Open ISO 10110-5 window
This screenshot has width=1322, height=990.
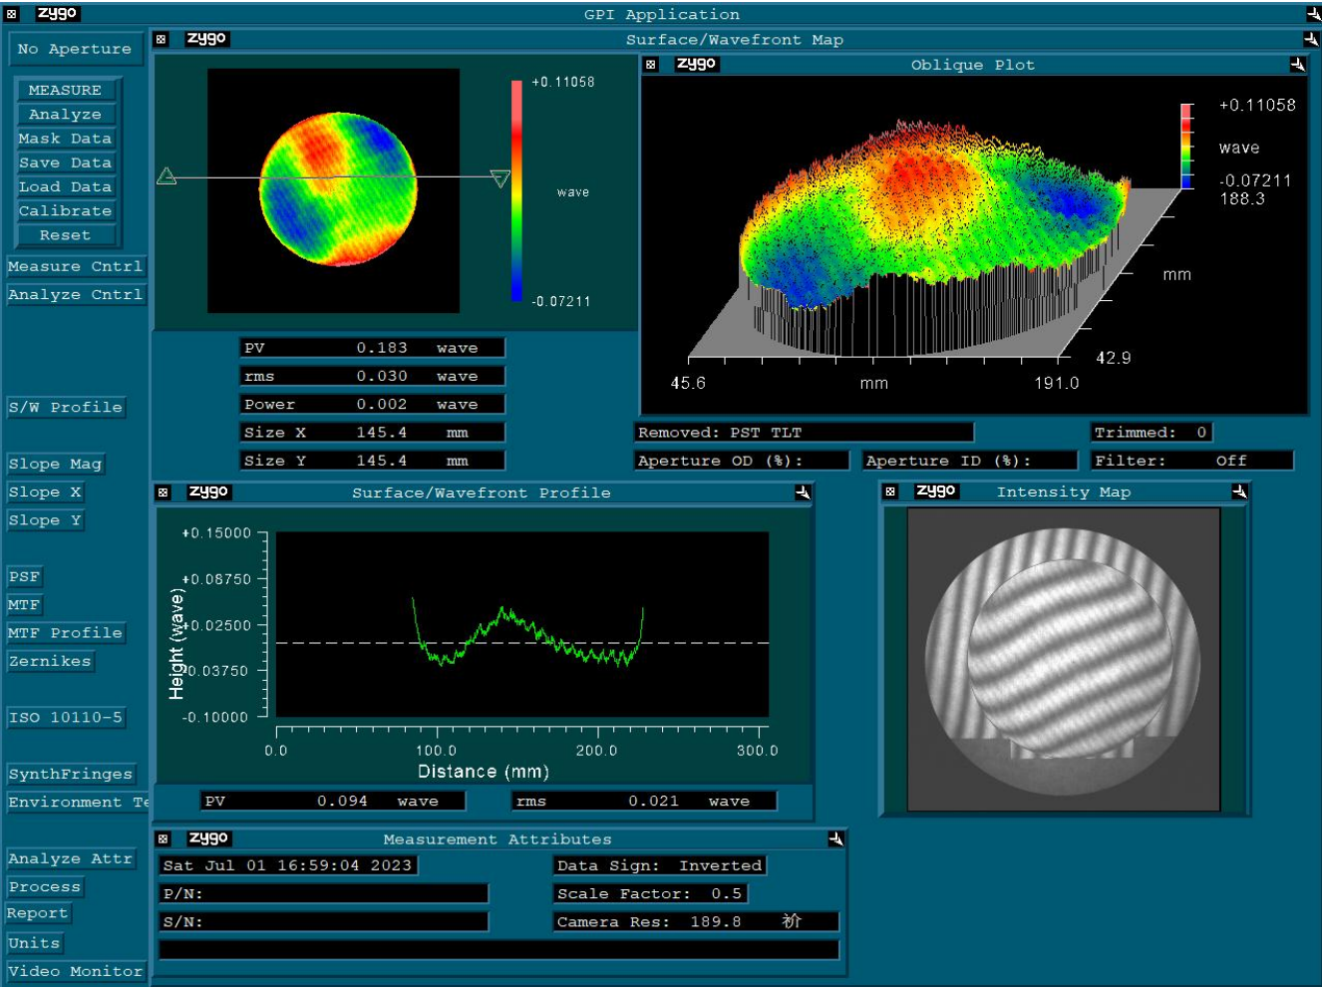click(x=66, y=717)
